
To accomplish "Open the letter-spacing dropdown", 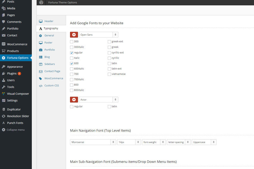I will tap(179, 142).
